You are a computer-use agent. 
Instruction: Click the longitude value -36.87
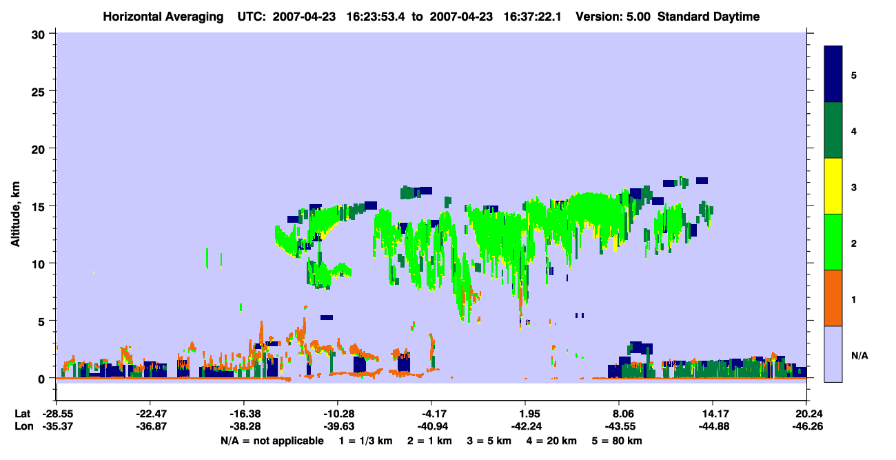click(150, 426)
